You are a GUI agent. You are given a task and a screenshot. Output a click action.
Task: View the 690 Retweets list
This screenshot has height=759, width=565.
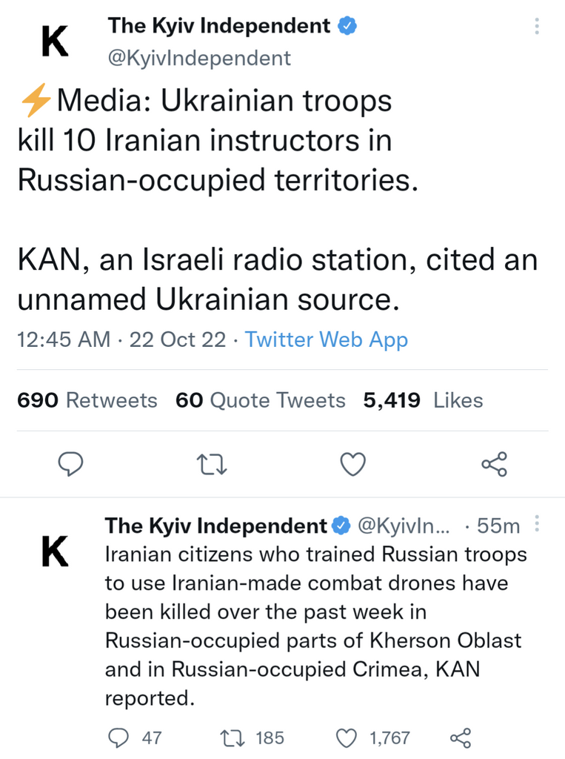click(87, 401)
